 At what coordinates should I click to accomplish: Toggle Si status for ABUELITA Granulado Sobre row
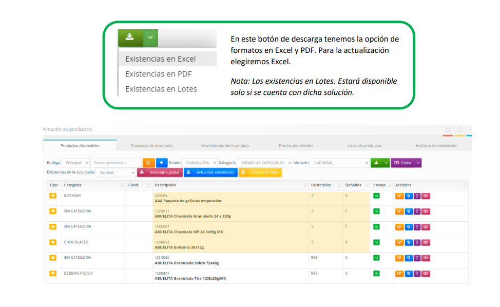[376, 258]
